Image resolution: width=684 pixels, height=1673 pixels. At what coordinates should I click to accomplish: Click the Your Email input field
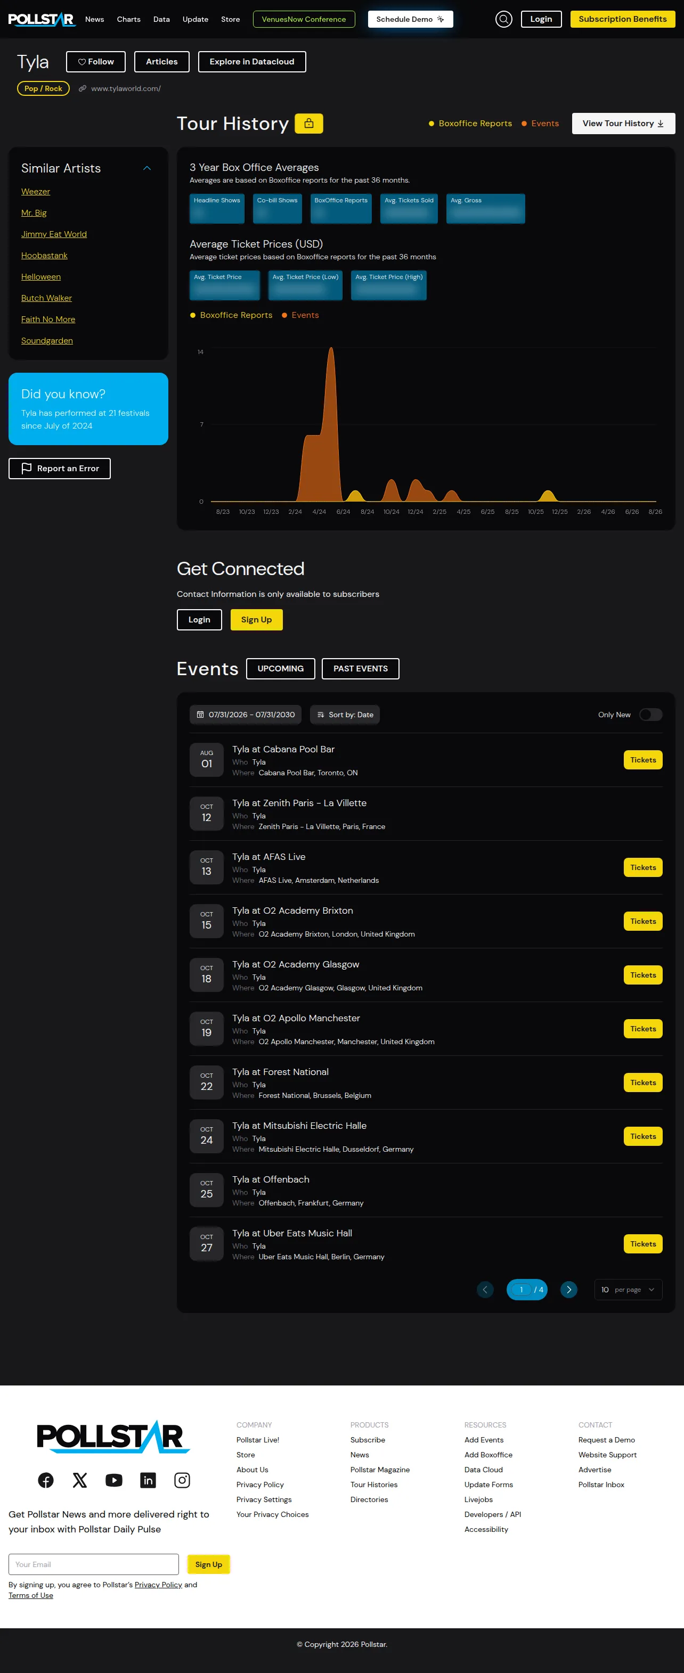pyautogui.click(x=94, y=1564)
